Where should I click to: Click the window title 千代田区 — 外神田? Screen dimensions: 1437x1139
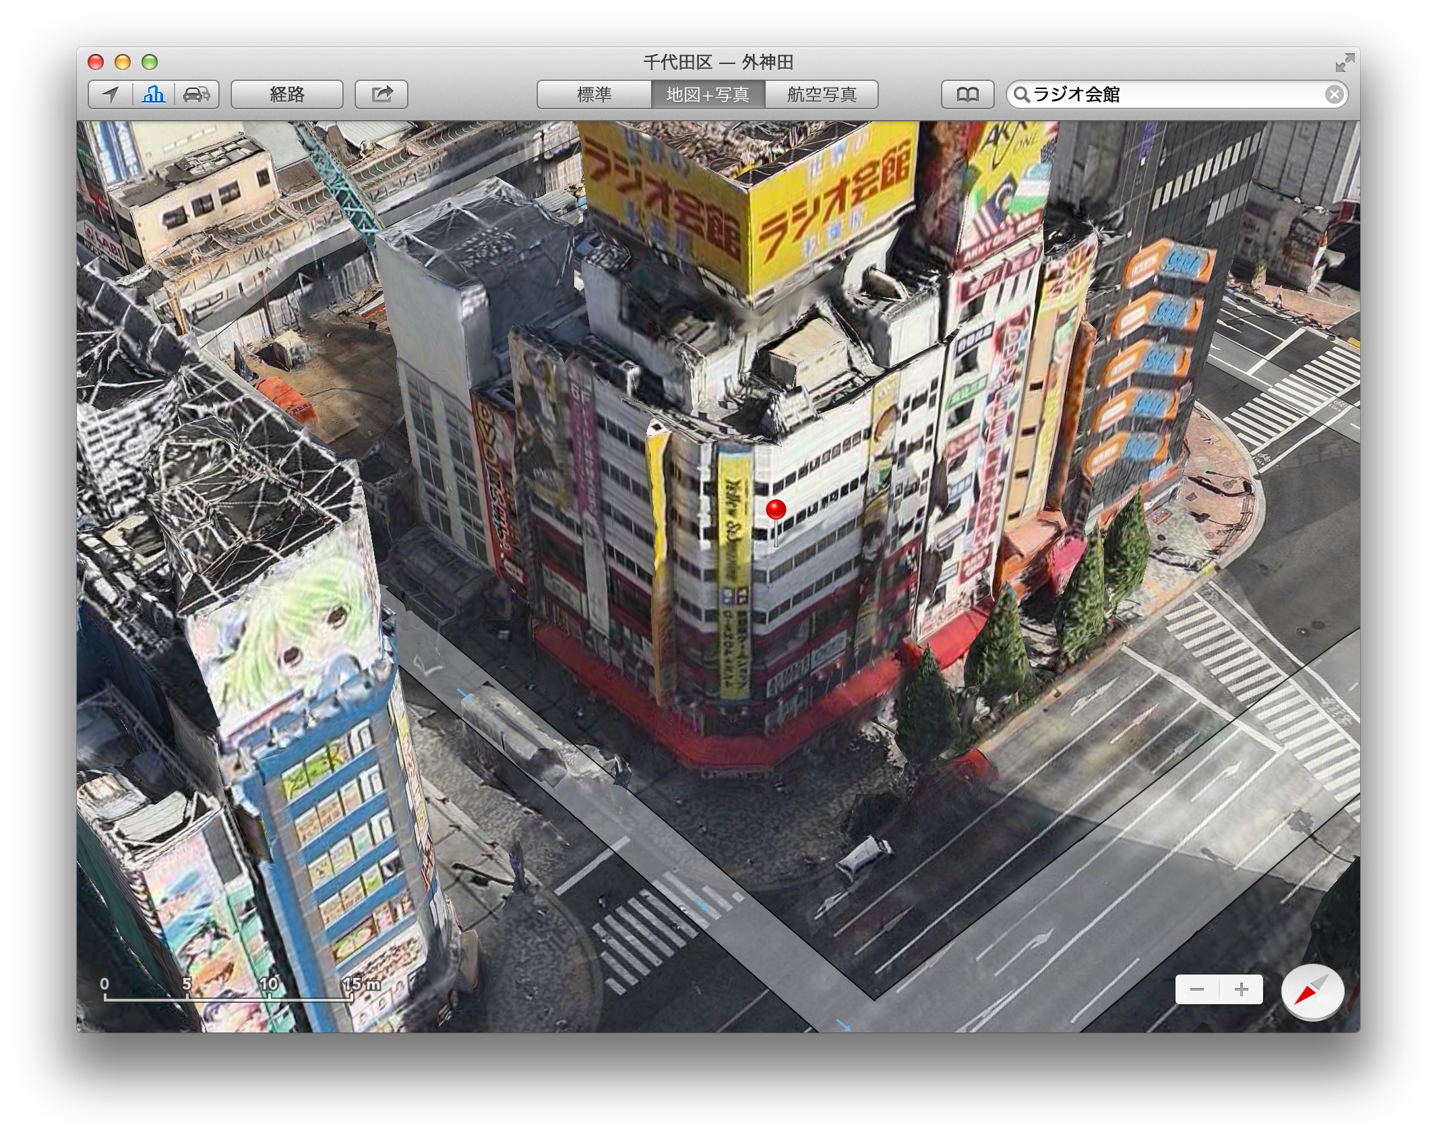[718, 63]
